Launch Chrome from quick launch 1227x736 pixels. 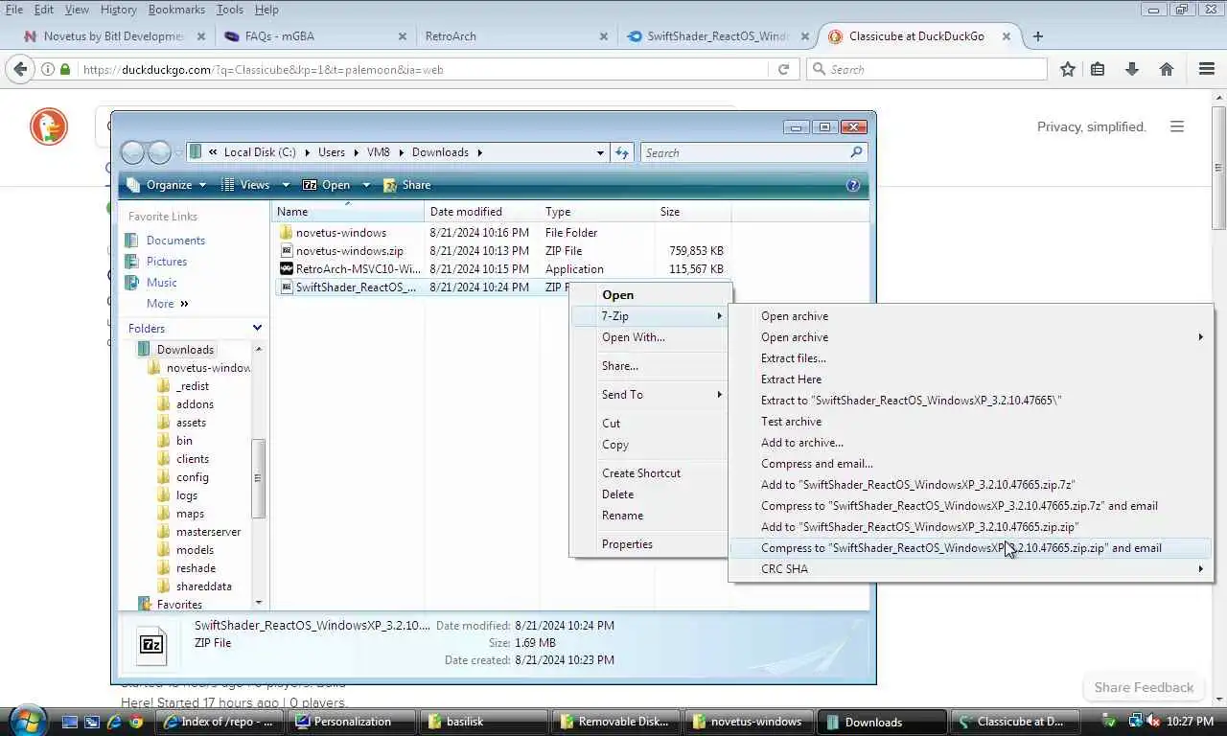point(136,722)
